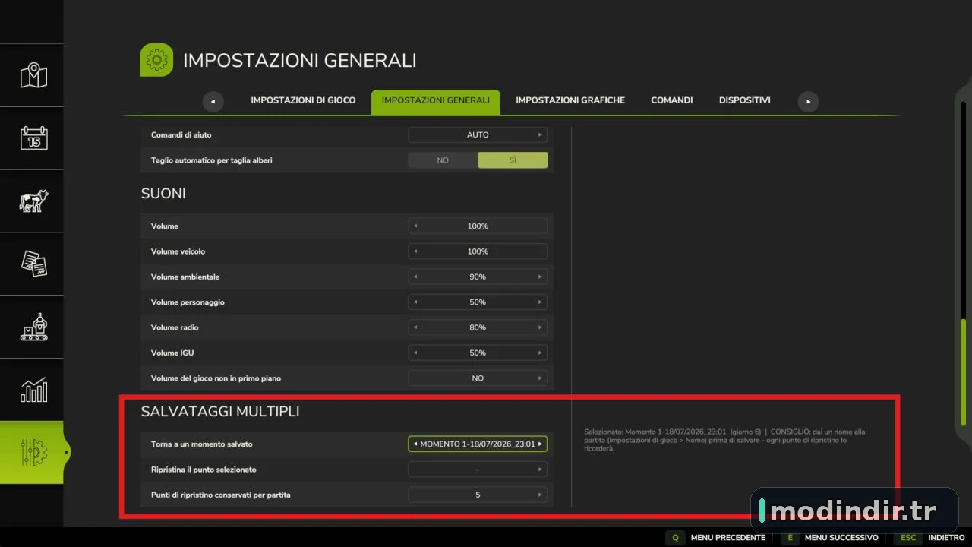Open the statistics chart icon in the sidebar

tap(33, 390)
